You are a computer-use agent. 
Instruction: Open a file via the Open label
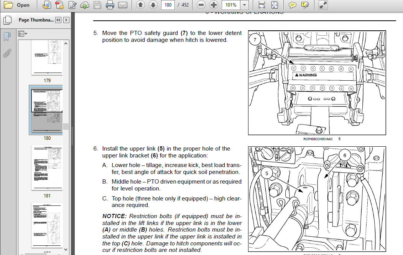click(23, 5)
